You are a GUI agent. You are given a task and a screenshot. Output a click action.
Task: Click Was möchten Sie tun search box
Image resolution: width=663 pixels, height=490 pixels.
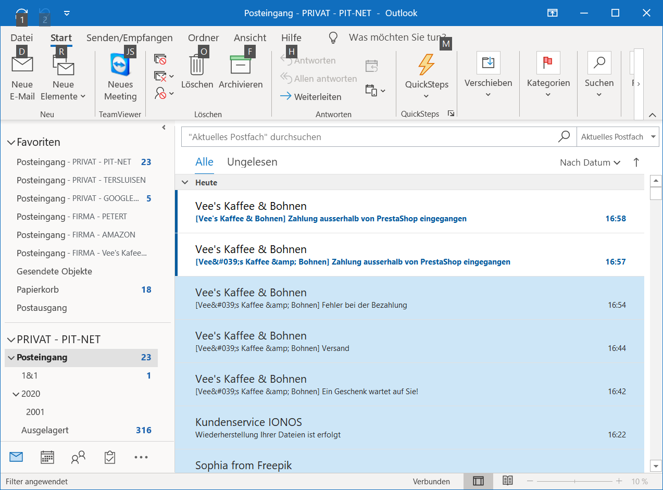(x=397, y=37)
